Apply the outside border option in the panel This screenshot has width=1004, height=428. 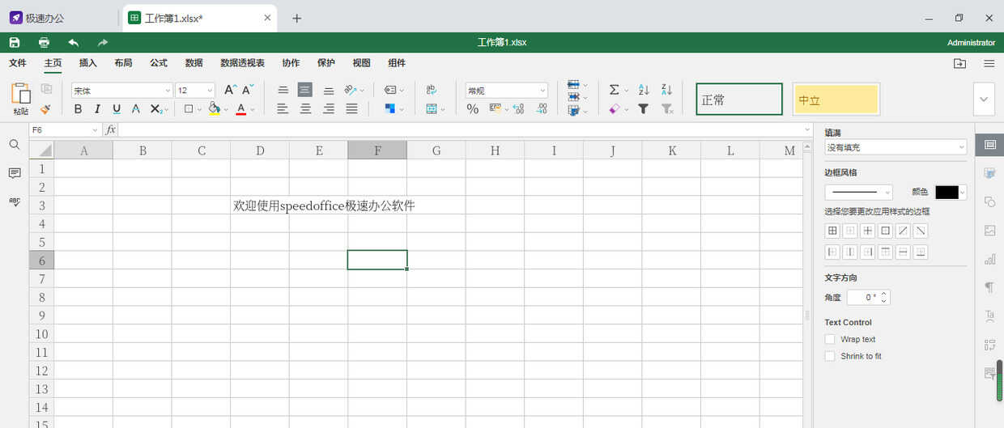[885, 231]
